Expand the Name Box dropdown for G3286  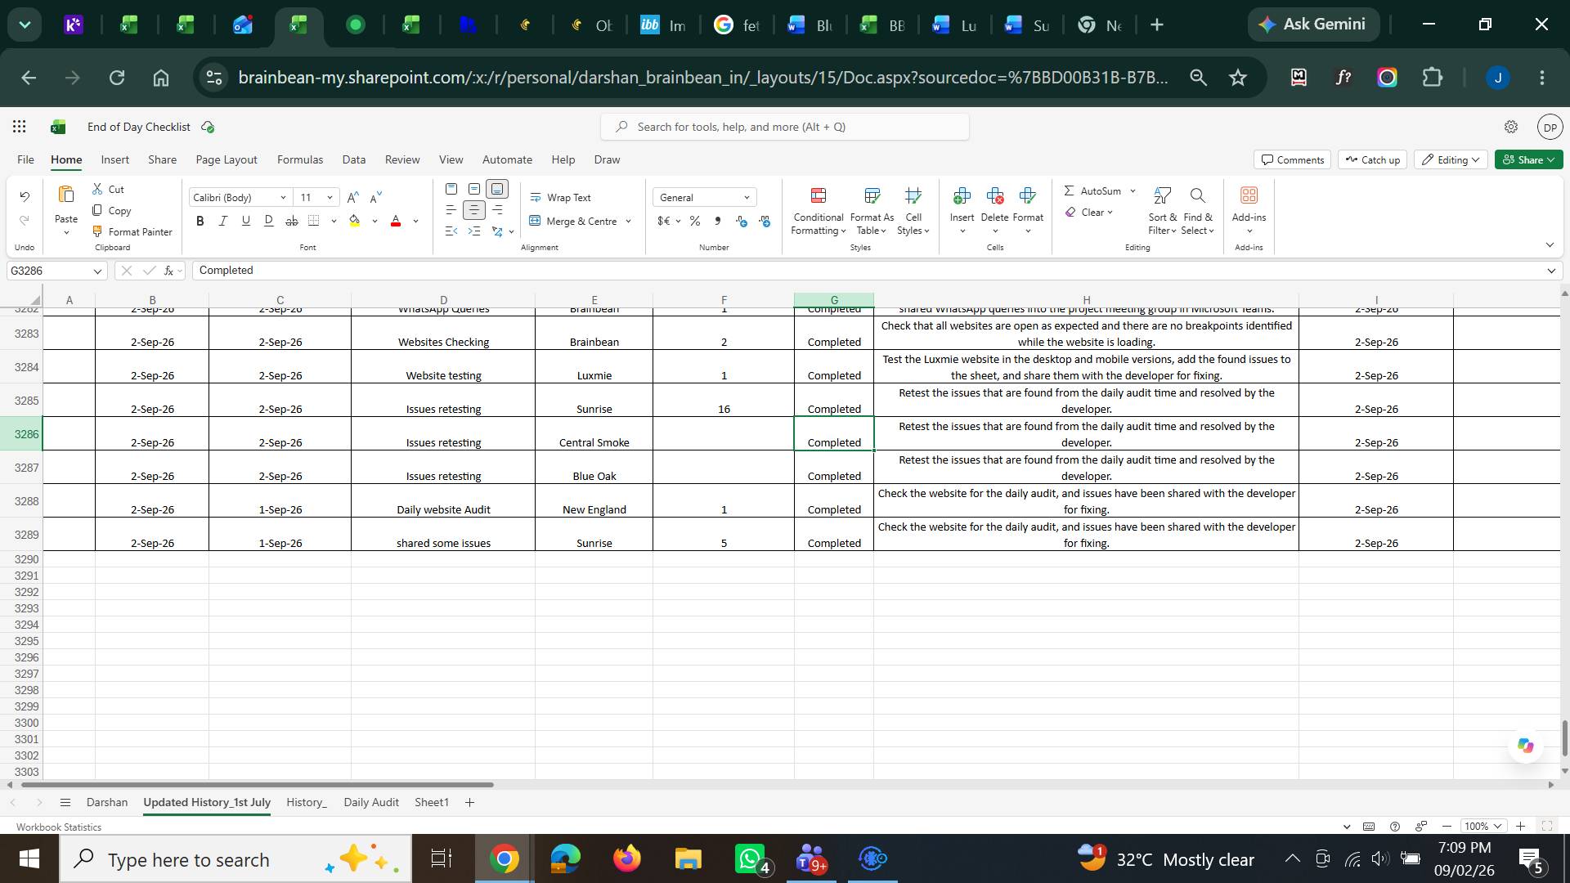[x=97, y=271]
